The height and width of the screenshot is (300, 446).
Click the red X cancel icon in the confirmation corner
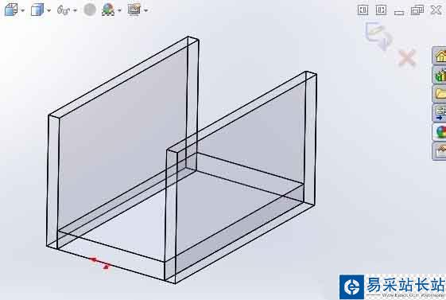point(407,58)
